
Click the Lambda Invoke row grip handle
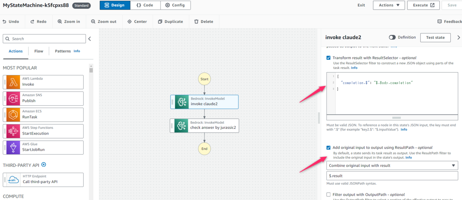(5, 82)
